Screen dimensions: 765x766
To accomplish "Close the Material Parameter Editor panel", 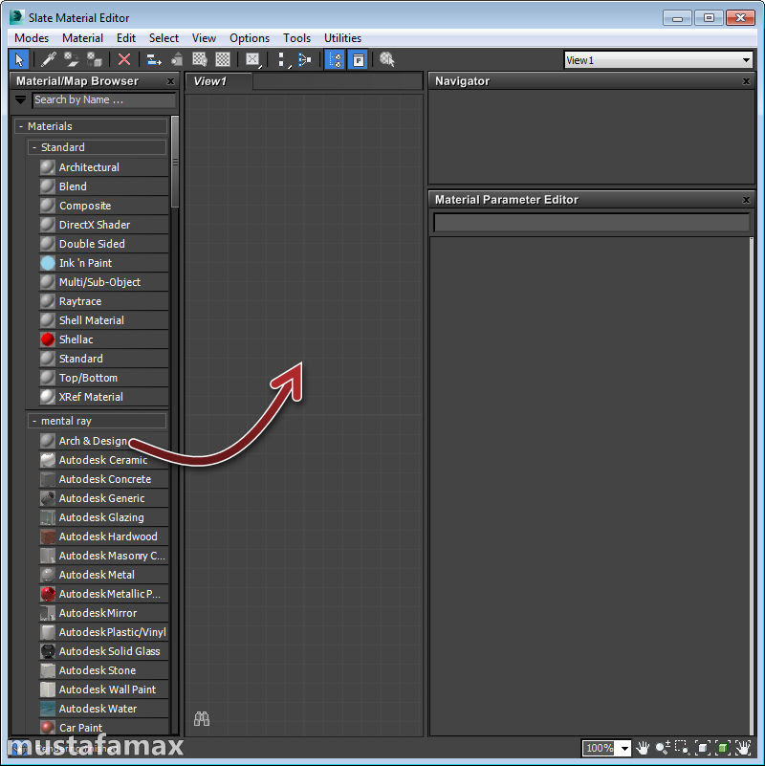I will click(746, 200).
